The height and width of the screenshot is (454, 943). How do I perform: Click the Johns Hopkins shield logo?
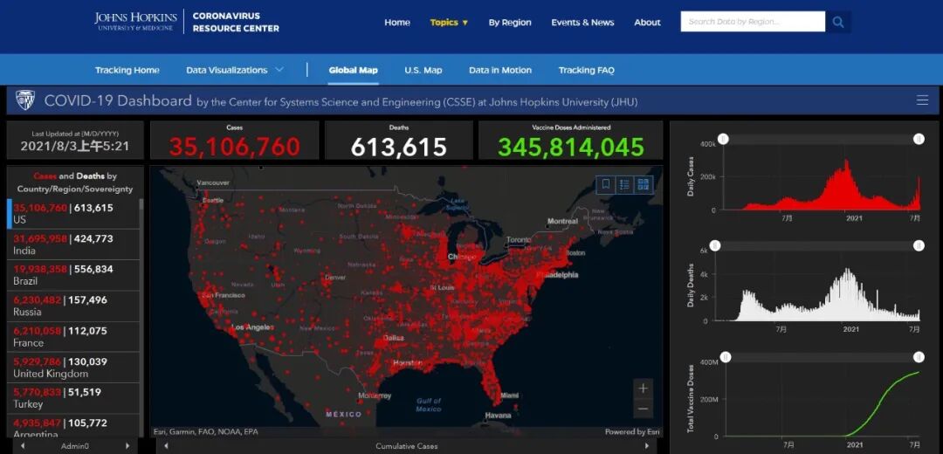[24, 100]
